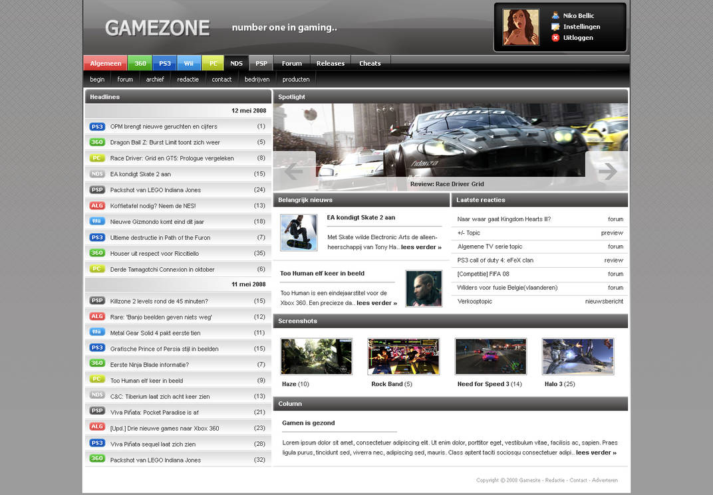Screen dimensions: 713x495
Task: Open reaction Naar waar gaat Kingdom Hearts II?
Action: click(x=504, y=219)
